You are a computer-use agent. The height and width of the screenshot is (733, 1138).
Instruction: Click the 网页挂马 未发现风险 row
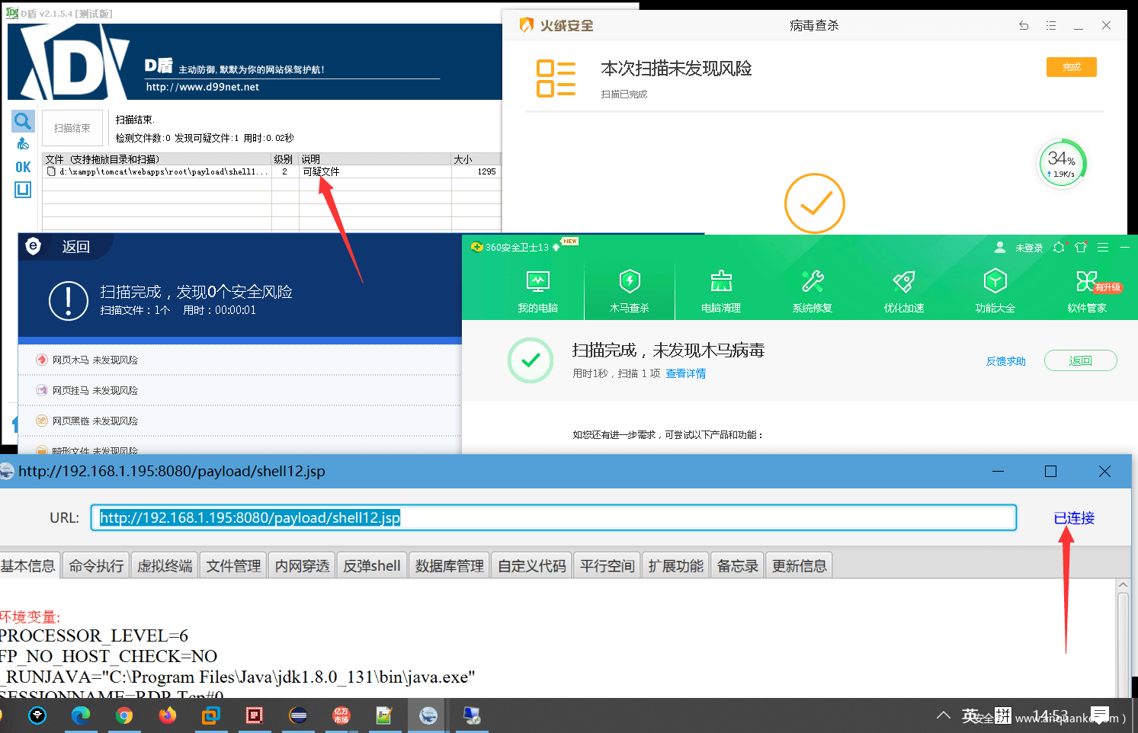click(239, 390)
